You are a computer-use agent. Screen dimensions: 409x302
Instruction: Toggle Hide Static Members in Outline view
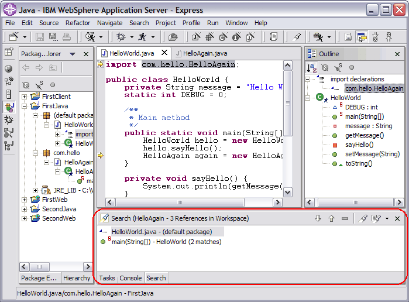[338, 68]
